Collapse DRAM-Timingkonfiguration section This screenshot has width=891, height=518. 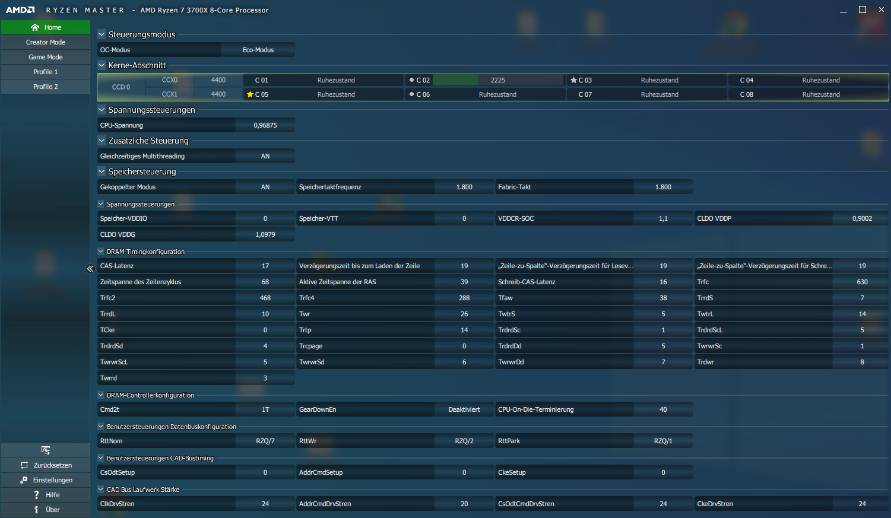point(101,252)
